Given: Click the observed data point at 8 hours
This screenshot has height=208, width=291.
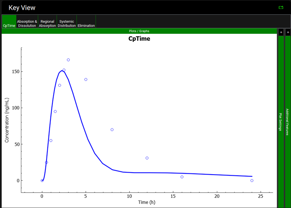Looking at the screenshot, I should click(x=112, y=130).
